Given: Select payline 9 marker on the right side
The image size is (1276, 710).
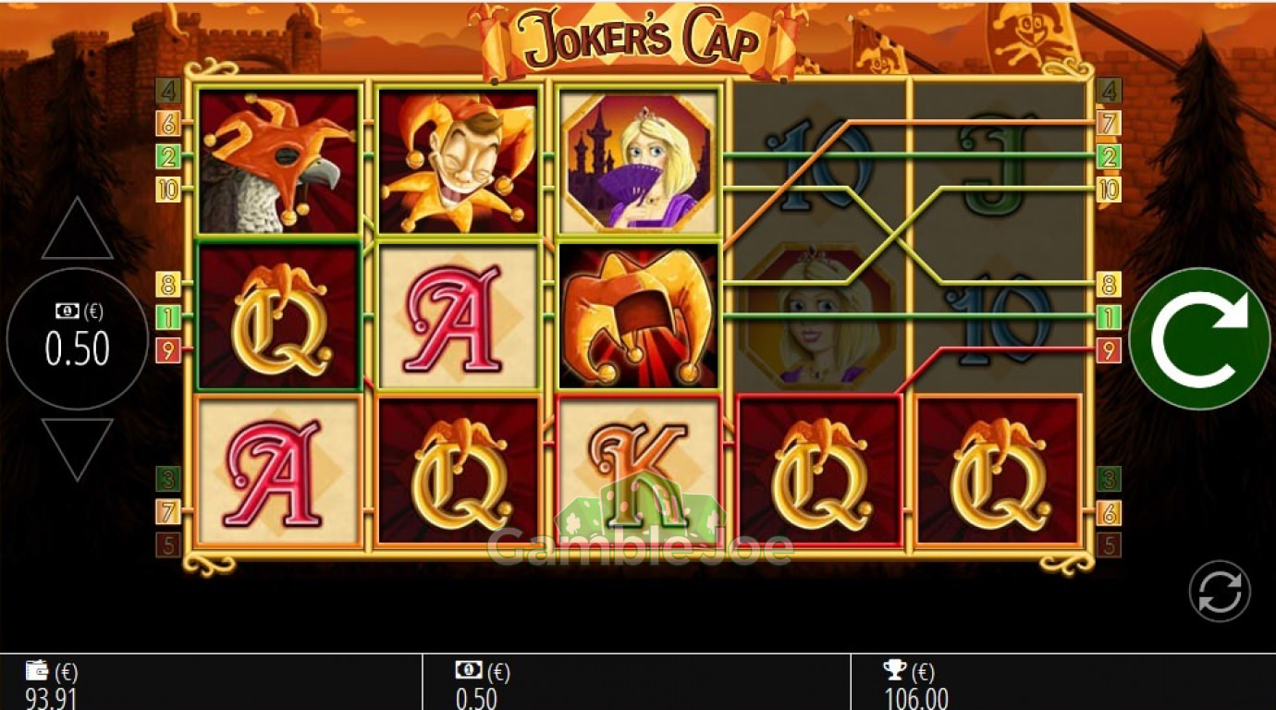Looking at the screenshot, I should tap(1109, 350).
